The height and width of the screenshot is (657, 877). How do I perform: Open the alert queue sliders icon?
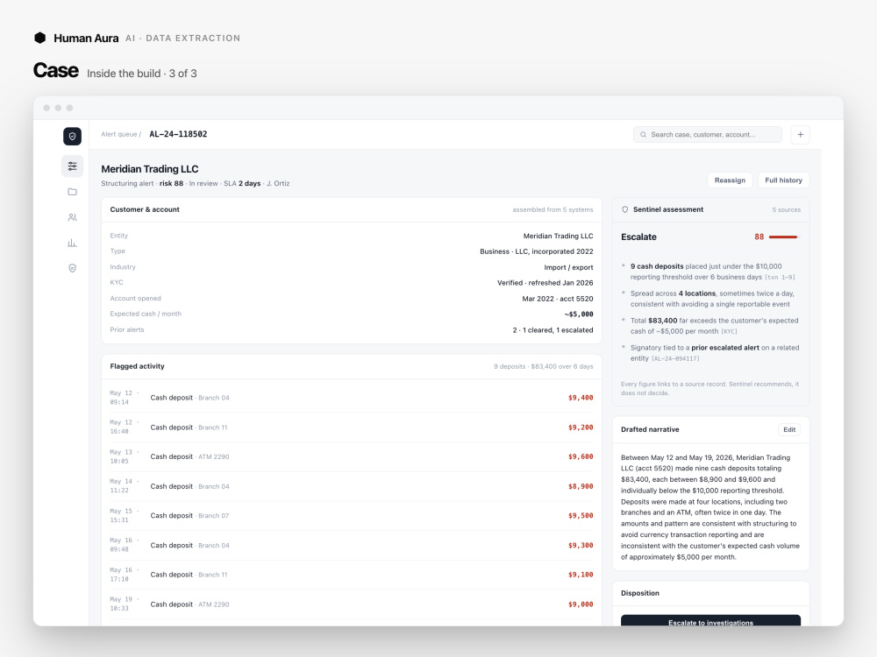tap(72, 166)
